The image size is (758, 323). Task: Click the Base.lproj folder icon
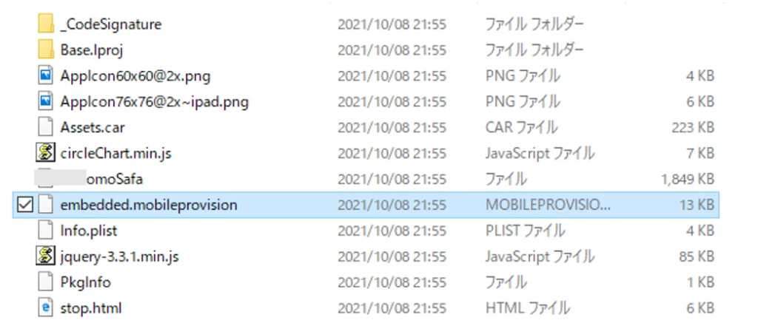[45, 50]
